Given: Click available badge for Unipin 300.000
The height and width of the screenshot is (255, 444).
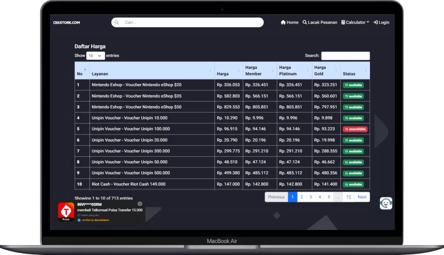Looking at the screenshot, I should pyautogui.click(x=353, y=151).
